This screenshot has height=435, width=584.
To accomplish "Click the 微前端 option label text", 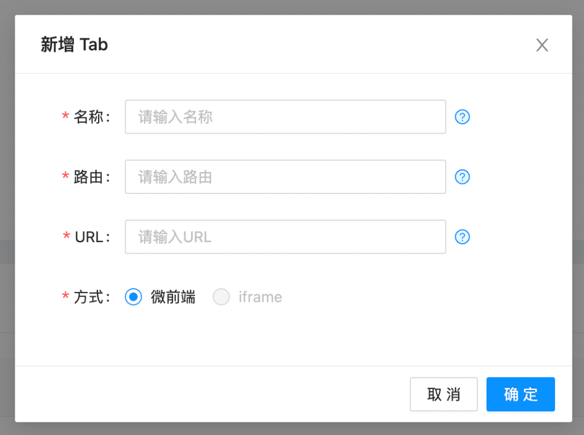I will tap(173, 297).
